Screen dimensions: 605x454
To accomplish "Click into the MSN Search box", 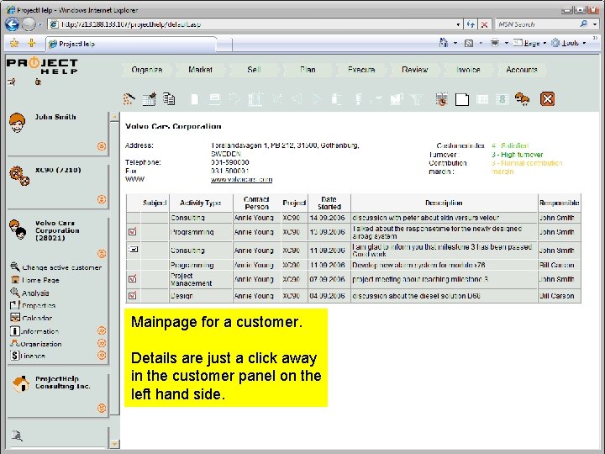I will click(x=537, y=24).
